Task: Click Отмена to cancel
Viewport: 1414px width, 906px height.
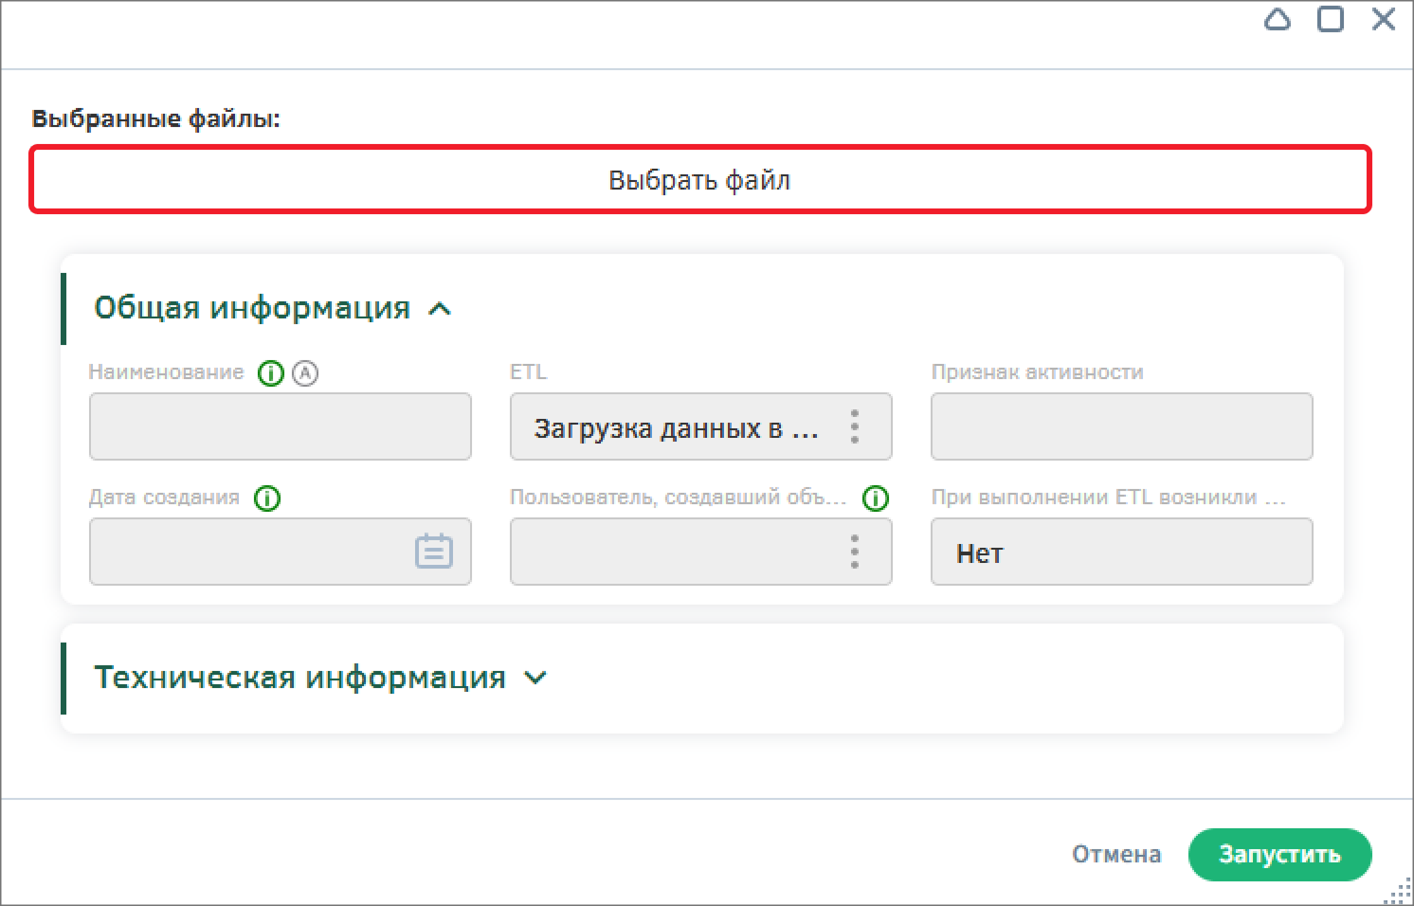Action: click(1115, 855)
